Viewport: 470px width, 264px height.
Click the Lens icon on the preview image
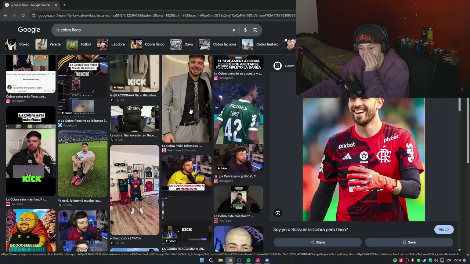point(278,213)
